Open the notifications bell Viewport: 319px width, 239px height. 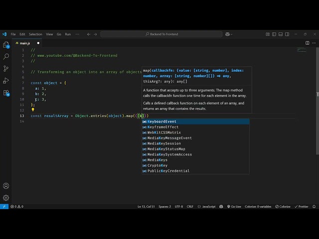(x=314, y=207)
